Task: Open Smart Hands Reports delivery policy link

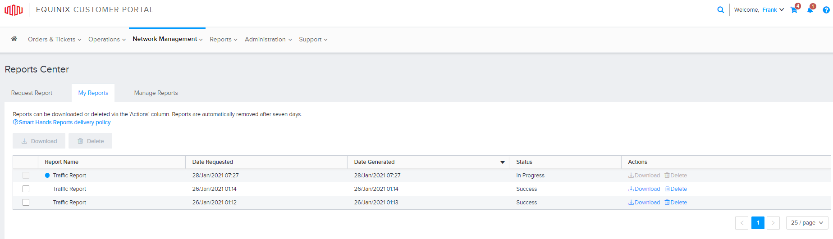Action: [x=64, y=122]
